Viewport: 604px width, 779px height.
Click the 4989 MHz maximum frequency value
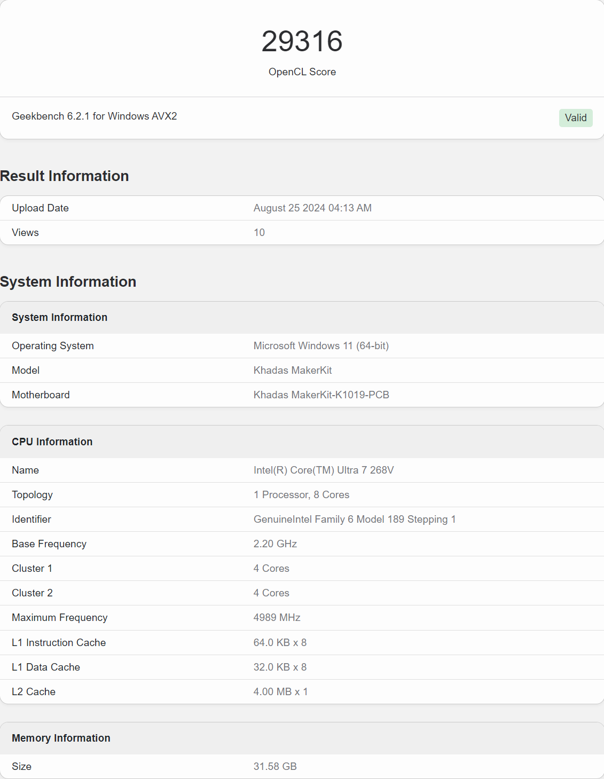277,618
